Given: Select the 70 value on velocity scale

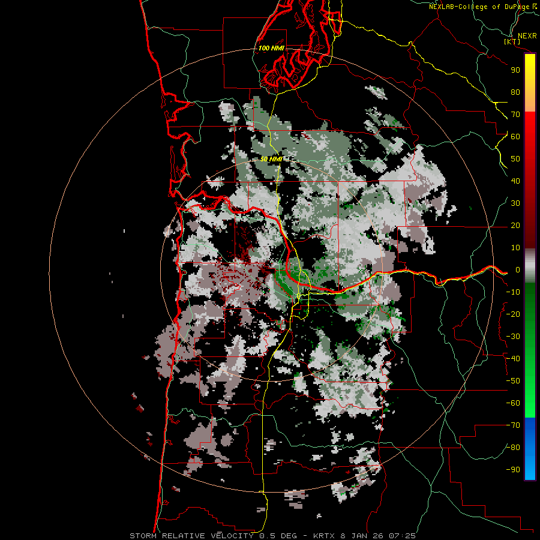Looking at the screenshot, I should point(515,115).
